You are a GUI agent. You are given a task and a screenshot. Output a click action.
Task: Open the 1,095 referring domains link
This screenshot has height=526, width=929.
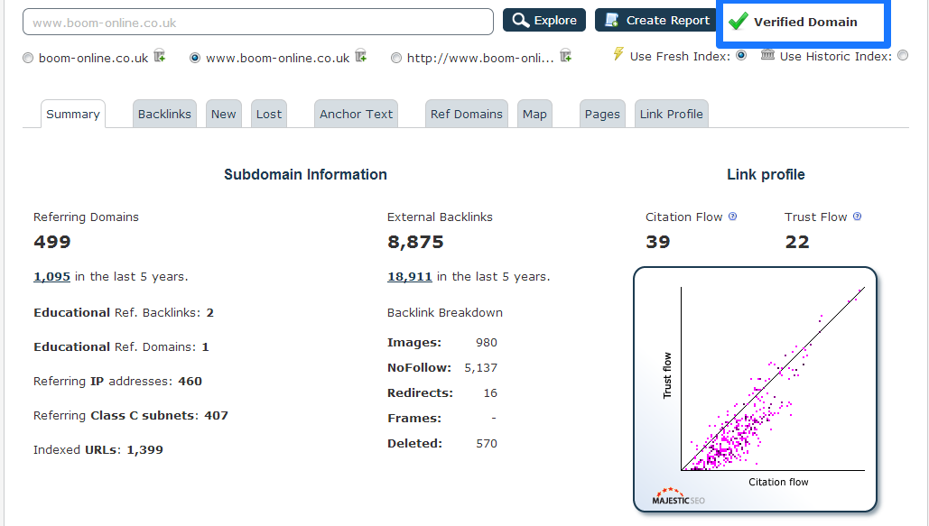tap(51, 277)
